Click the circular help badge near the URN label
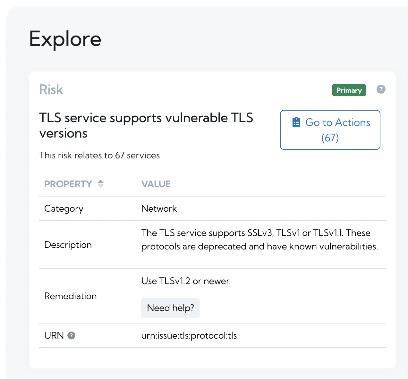The height and width of the screenshot is (379, 408). 71,335
